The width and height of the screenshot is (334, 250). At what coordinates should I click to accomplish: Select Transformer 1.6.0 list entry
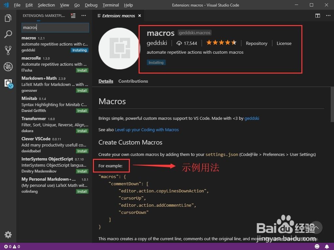point(55,125)
